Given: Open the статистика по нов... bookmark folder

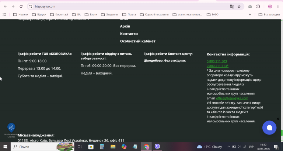Looking at the screenshot, I should (x=187, y=14).
